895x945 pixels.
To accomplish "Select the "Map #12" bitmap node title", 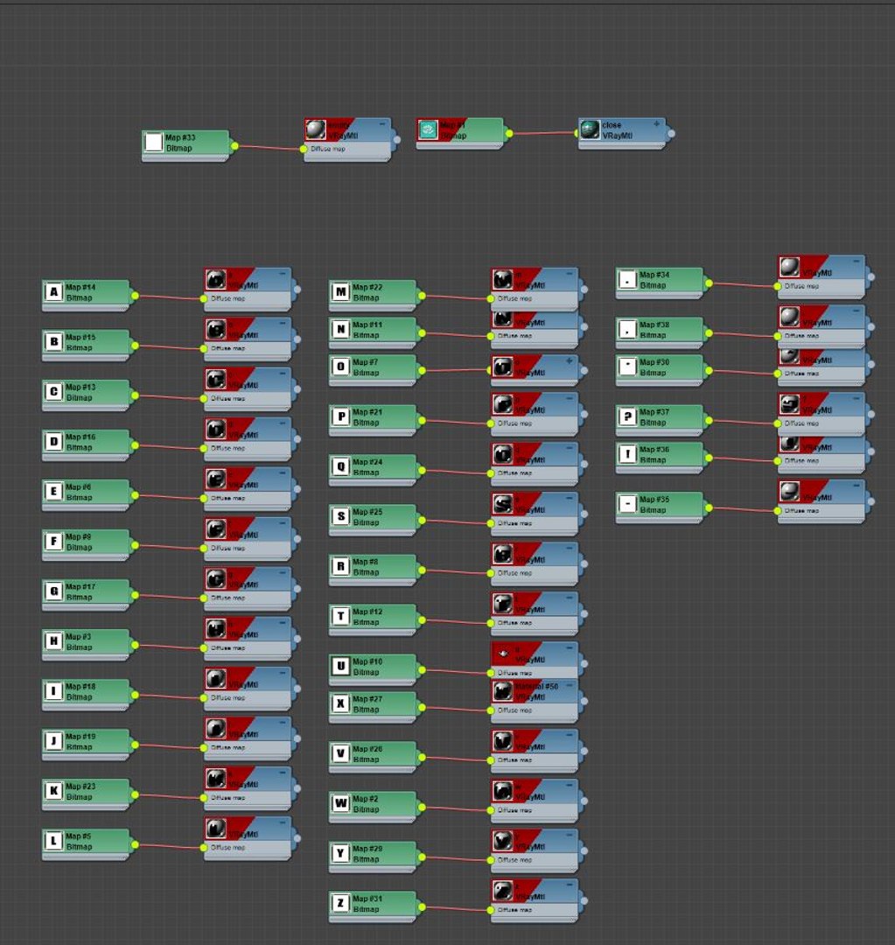I will (x=367, y=612).
